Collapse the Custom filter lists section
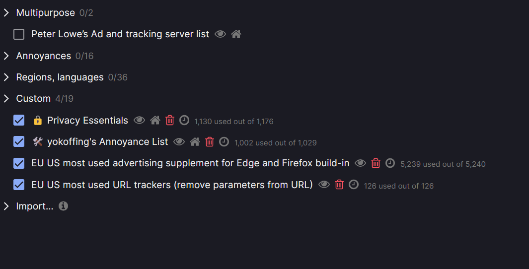The height and width of the screenshot is (269, 529). (x=6, y=99)
